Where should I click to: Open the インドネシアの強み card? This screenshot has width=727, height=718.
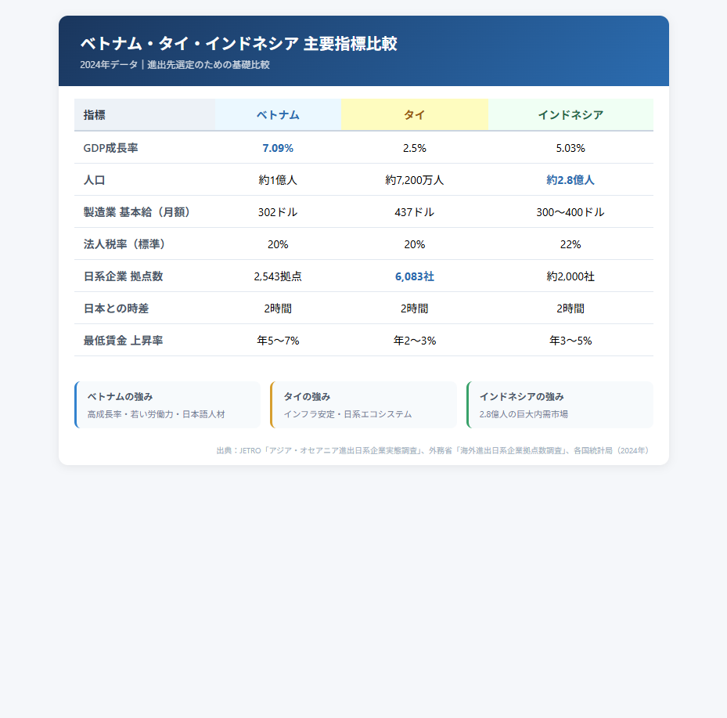tap(560, 405)
